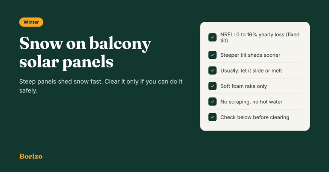
Task: Toggle the NREL yearly loss checkbox
Action: tap(212, 38)
